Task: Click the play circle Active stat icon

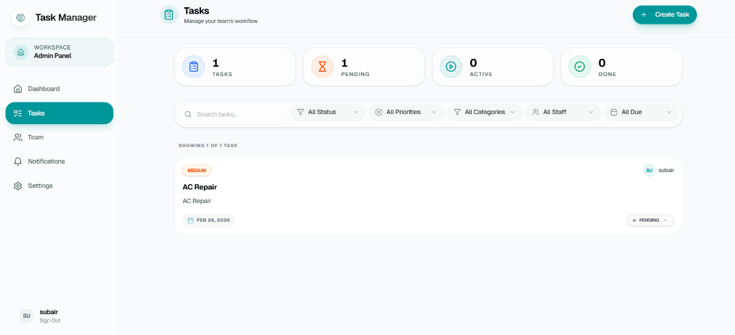Action: coord(451,67)
